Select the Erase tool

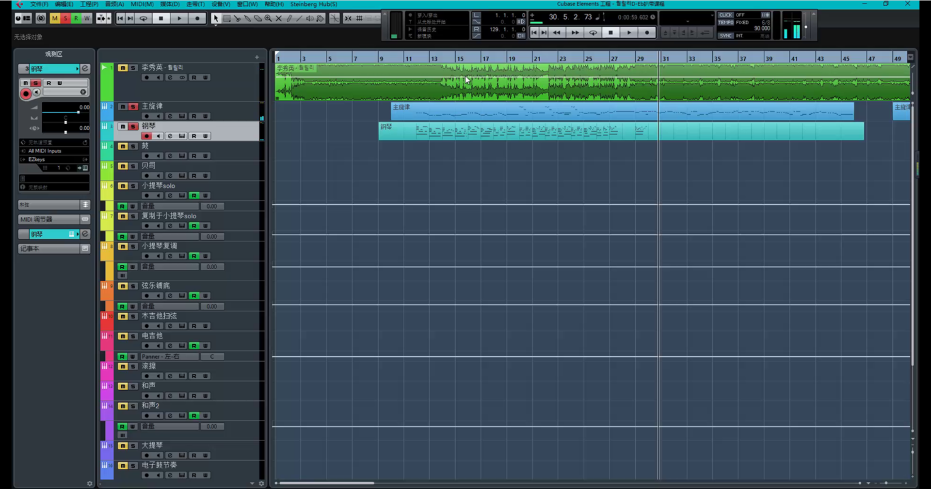click(x=258, y=18)
